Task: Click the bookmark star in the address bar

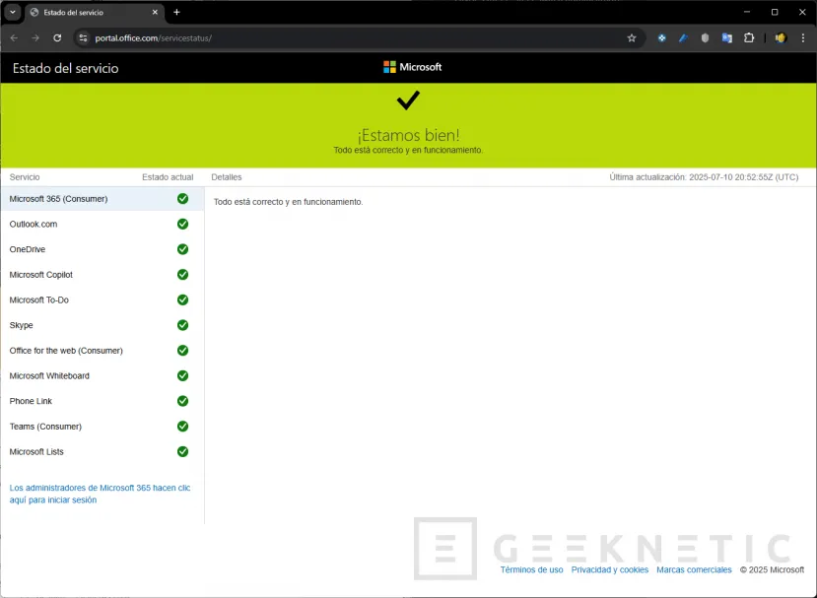Action: (631, 37)
